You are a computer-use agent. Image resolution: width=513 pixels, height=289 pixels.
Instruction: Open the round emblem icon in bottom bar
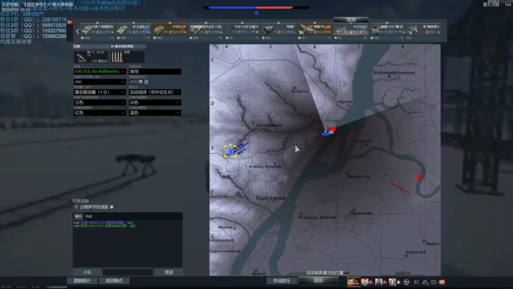coord(407,282)
